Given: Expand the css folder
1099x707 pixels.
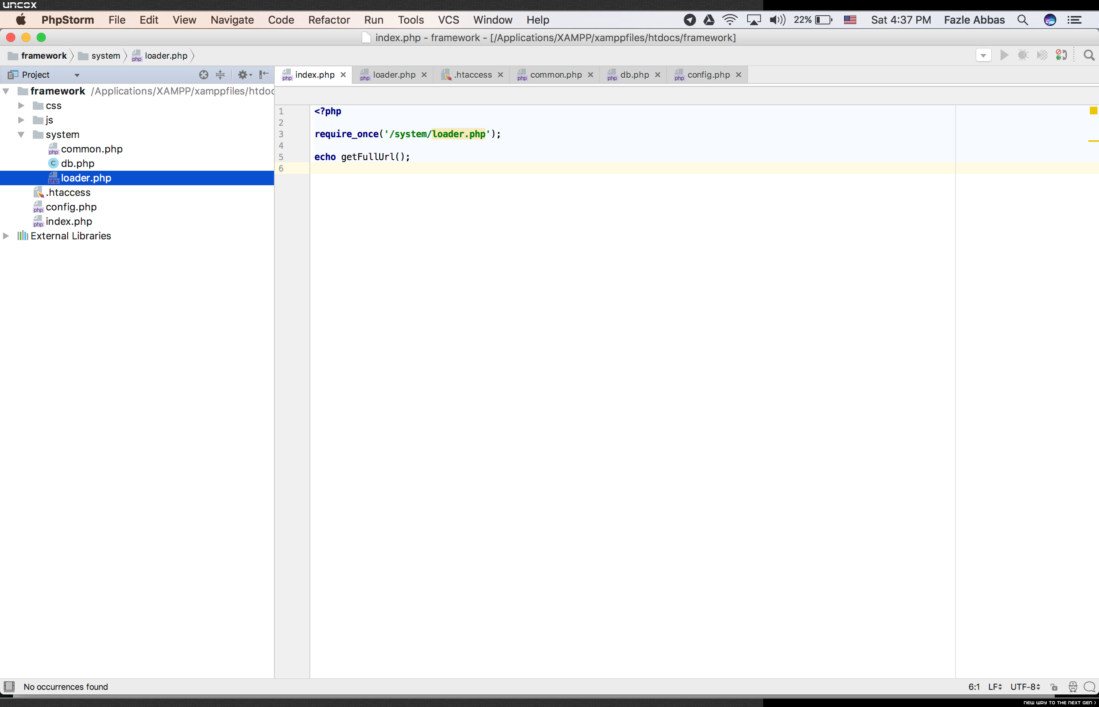Looking at the screenshot, I should click(21, 106).
